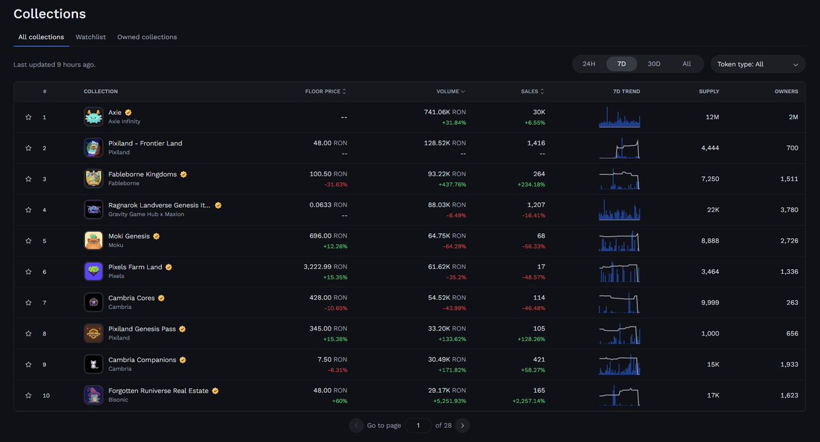Switch to All collections tab

pos(41,37)
